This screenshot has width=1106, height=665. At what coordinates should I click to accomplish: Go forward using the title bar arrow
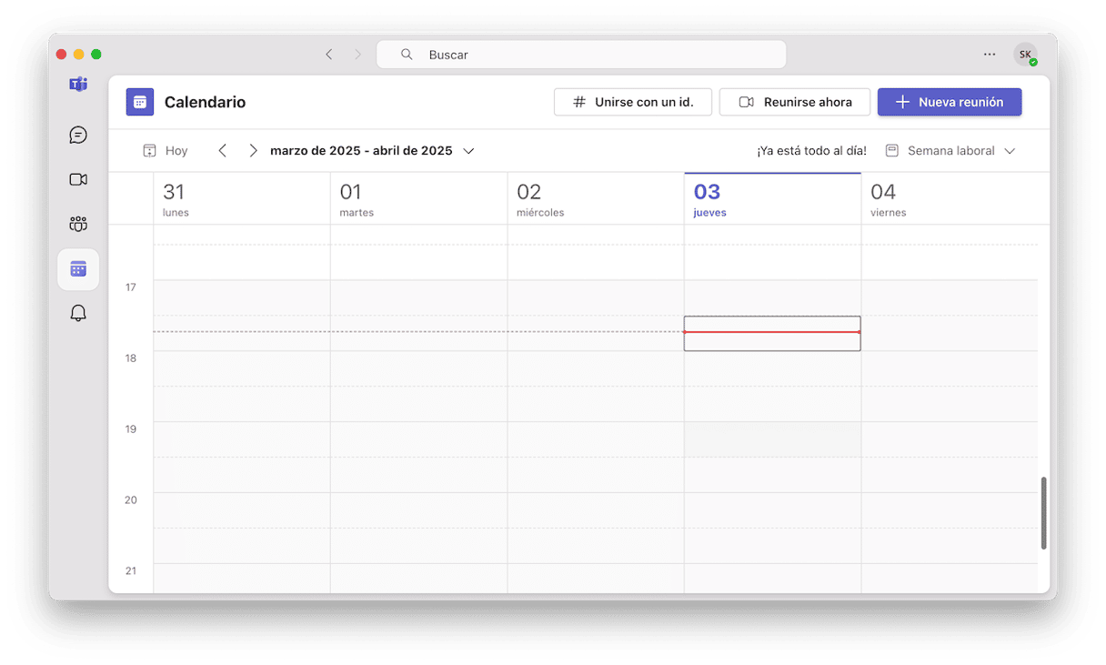[357, 55]
